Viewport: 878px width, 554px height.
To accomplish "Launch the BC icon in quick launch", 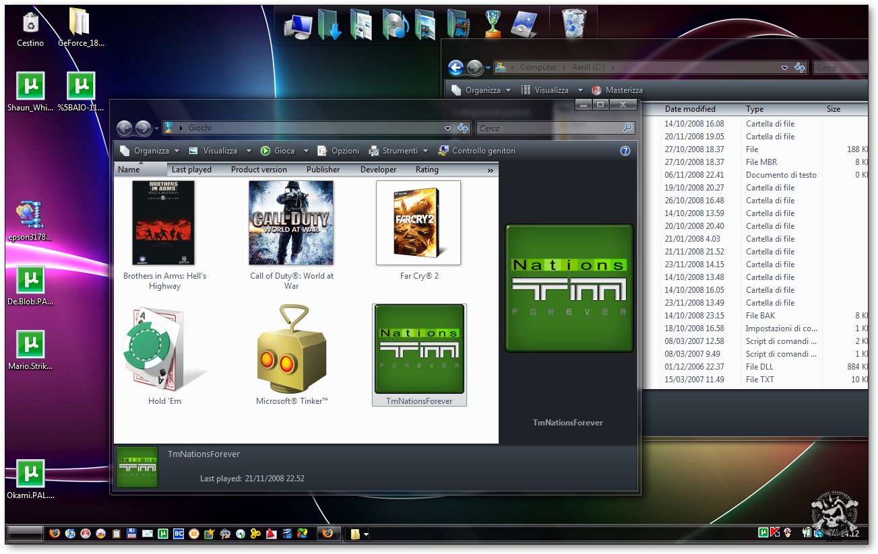I will 179,534.
